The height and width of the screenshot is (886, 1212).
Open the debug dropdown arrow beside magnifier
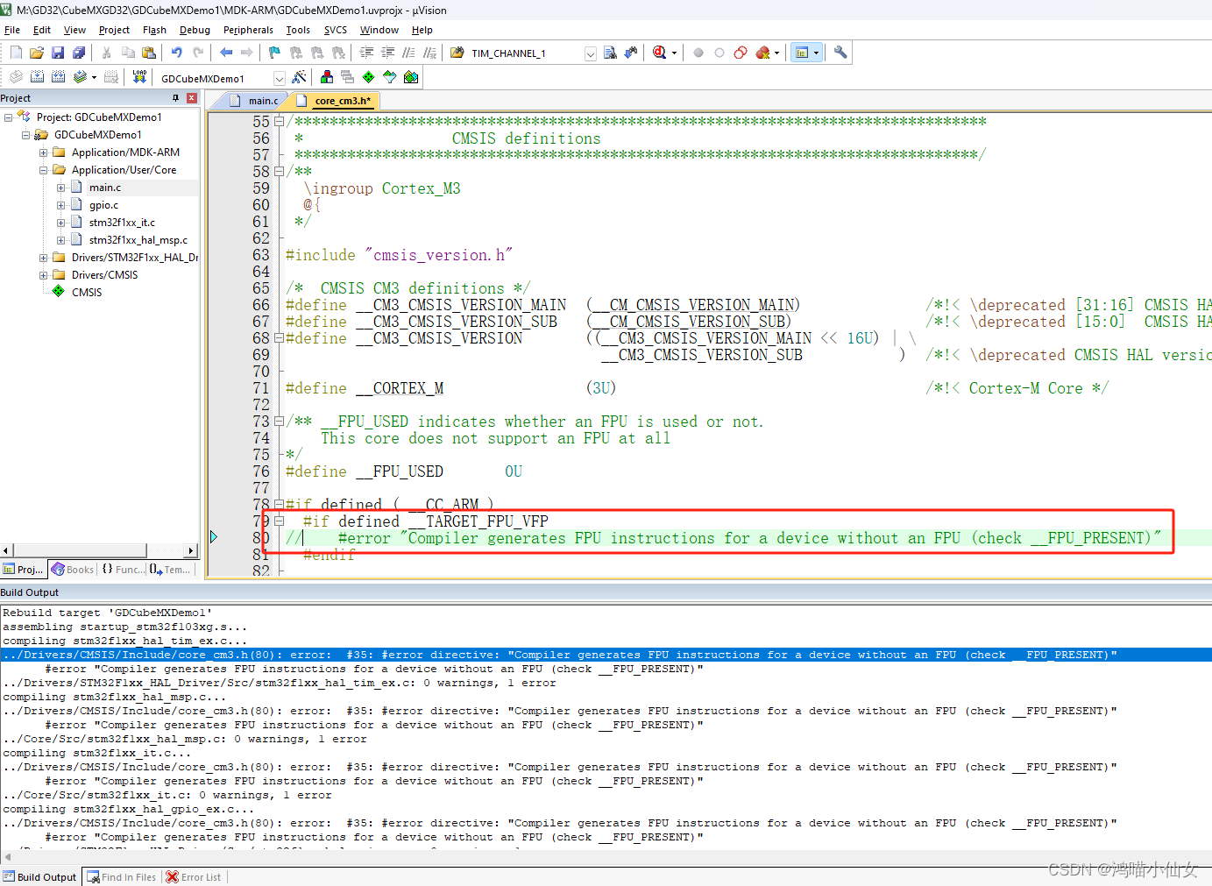coord(674,53)
